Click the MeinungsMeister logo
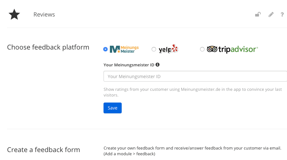This screenshot has width=287, height=160. point(124,49)
